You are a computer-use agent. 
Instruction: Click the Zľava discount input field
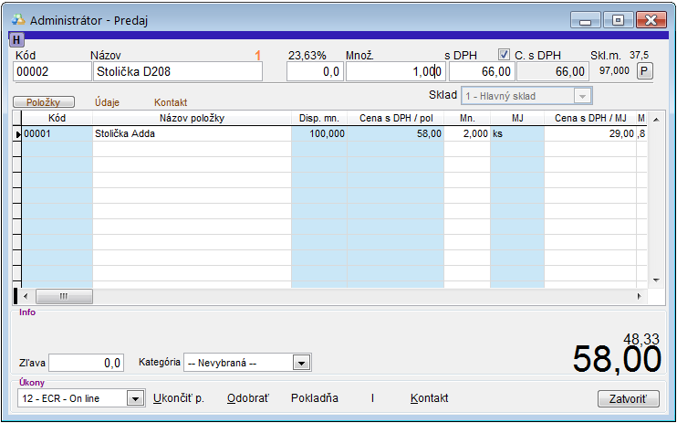tap(86, 363)
